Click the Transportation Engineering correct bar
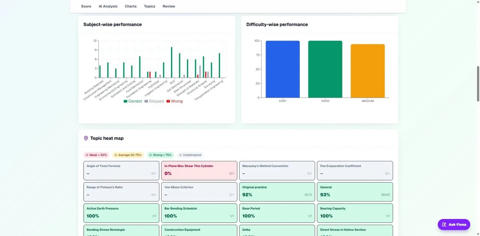 click(x=219, y=65)
